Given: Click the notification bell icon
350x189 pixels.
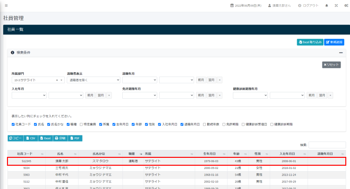Looking at the screenshot, I should pyautogui.click(x=327, y=6).
